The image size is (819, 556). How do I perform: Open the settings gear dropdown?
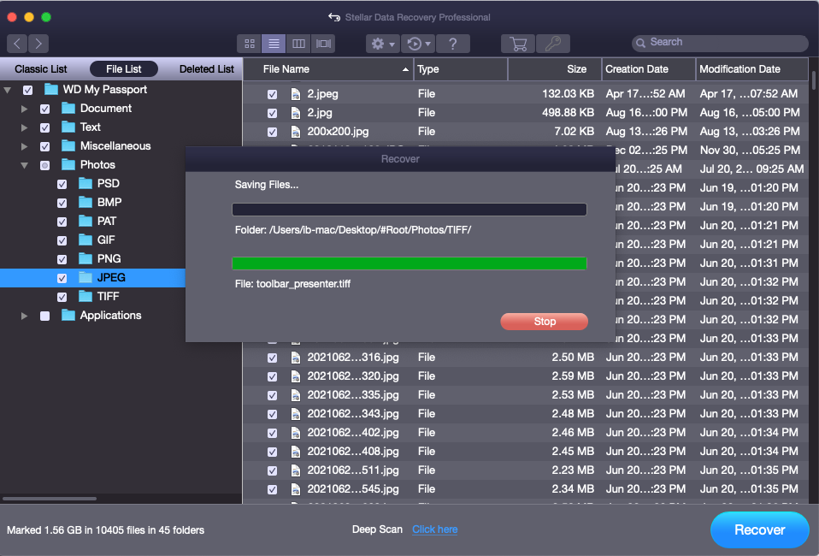[381, 44]
